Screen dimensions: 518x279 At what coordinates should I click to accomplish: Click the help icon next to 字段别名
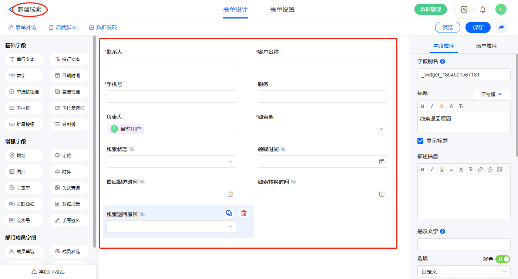[443, 61]
